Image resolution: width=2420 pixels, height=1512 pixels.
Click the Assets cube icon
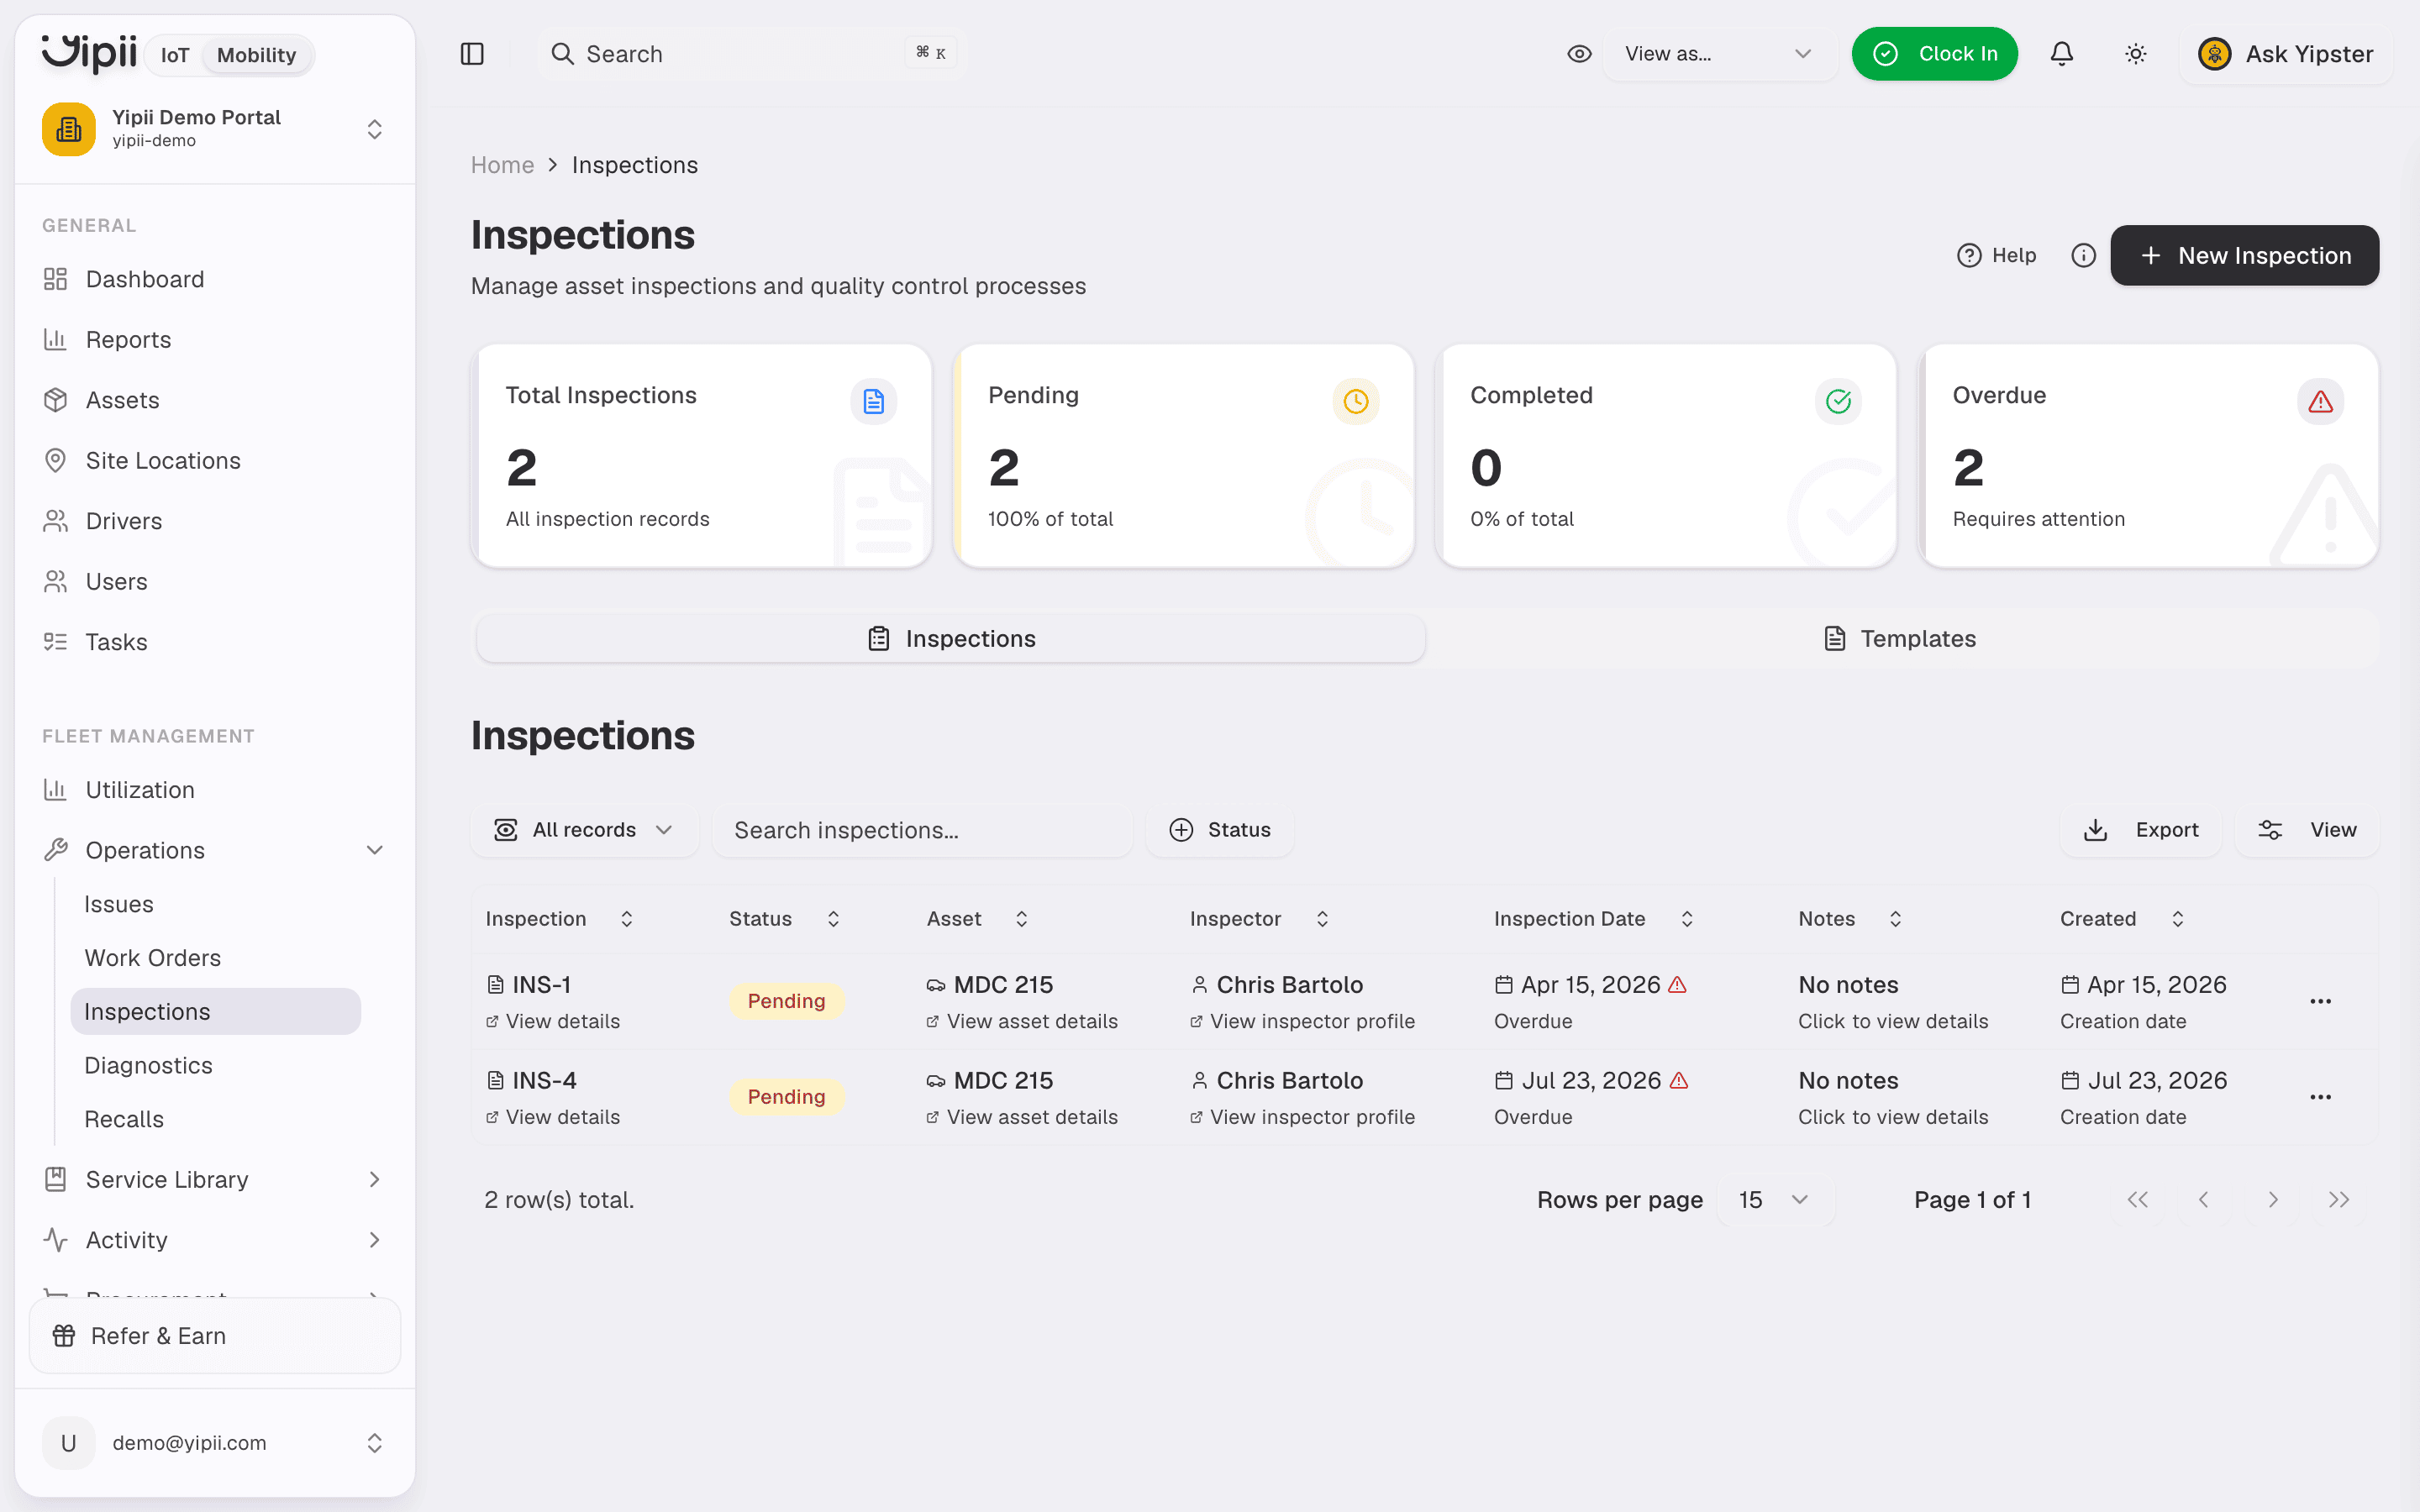click(55, 400)
